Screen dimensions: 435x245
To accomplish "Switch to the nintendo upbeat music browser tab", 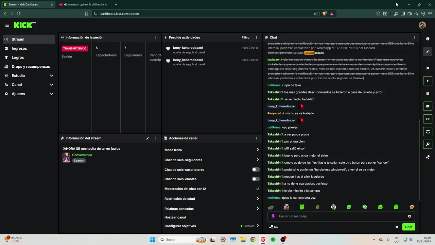I will (x=84, y=4).
